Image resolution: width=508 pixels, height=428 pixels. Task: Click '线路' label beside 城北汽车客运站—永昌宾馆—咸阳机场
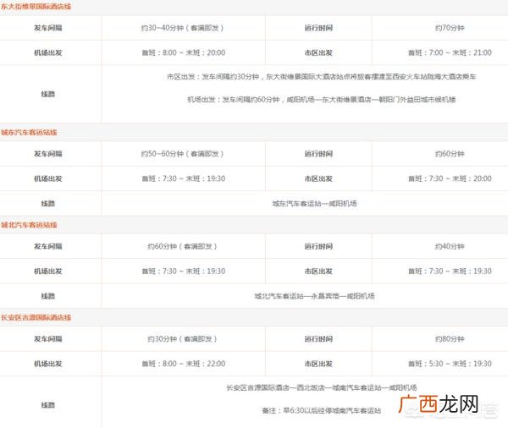click(48, 296)
